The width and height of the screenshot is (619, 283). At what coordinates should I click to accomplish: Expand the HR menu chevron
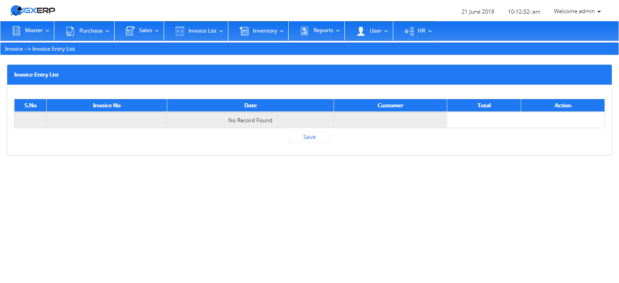point(430,31)
